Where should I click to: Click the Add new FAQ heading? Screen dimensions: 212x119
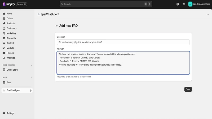68,26
